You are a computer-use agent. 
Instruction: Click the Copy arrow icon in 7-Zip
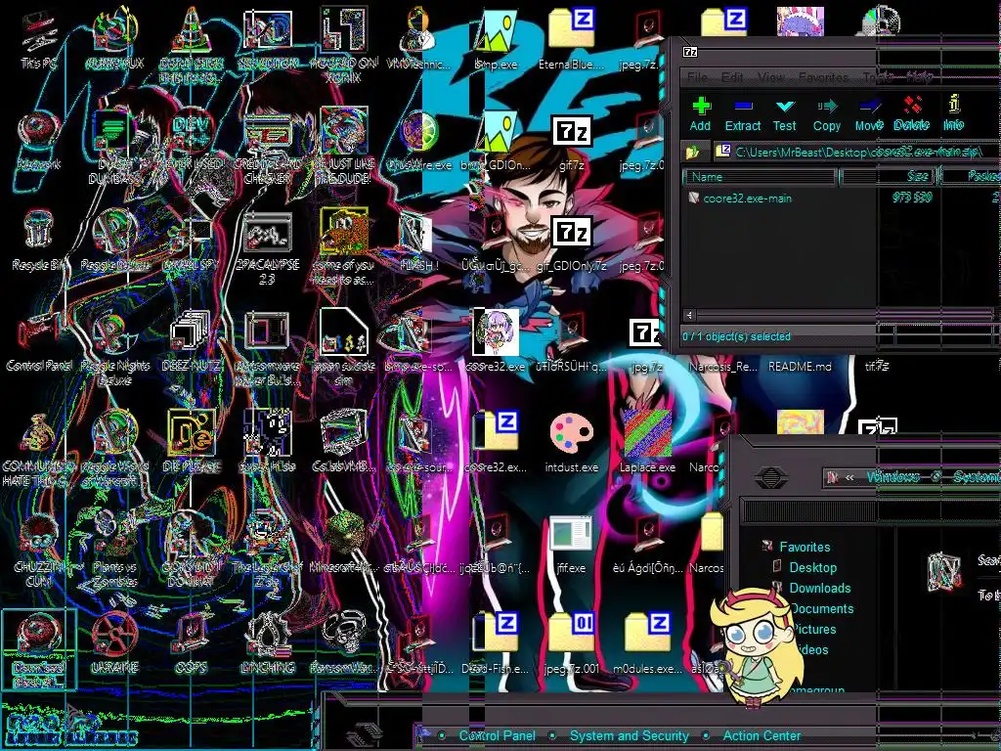point(827,106)
